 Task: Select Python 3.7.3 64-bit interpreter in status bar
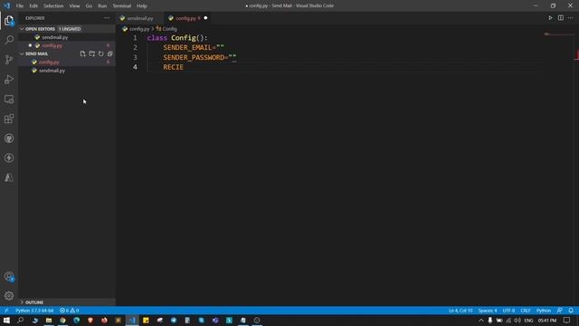[34, 311]
